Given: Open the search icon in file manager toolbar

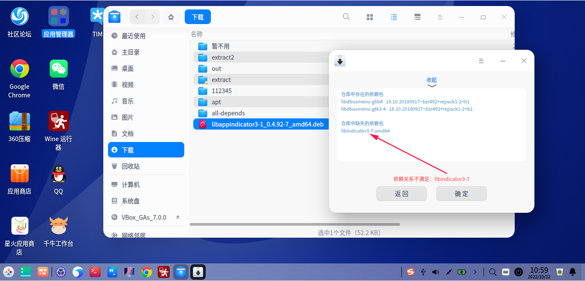Looking at the screenshot, I should [346, 17].
